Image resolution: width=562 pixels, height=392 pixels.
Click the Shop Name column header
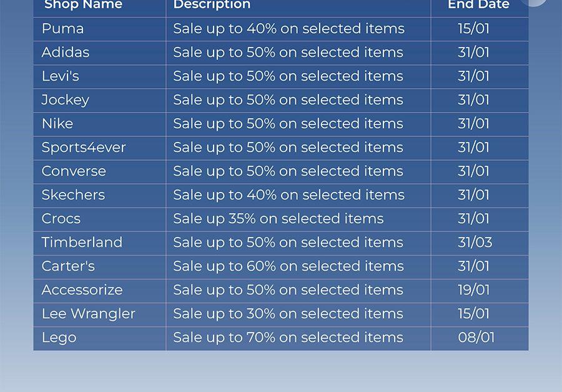(83, 5)
